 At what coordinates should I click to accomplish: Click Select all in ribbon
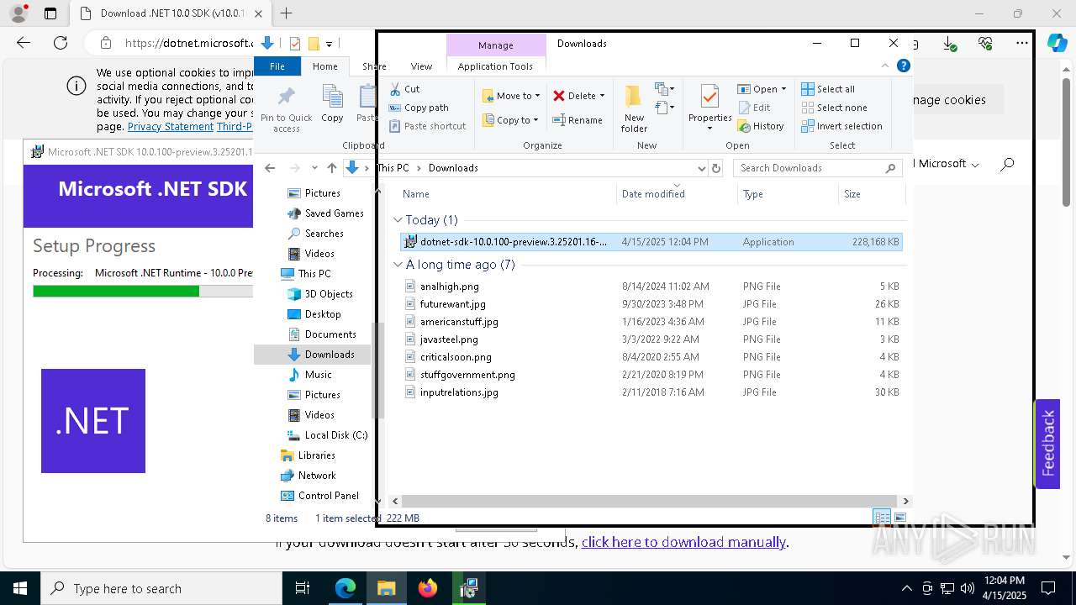click(828, 89)
